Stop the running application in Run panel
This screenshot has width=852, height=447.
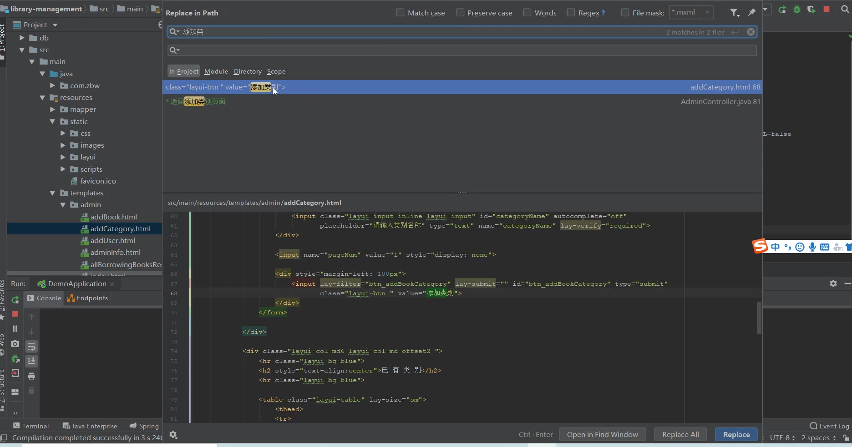pos(15,314)
